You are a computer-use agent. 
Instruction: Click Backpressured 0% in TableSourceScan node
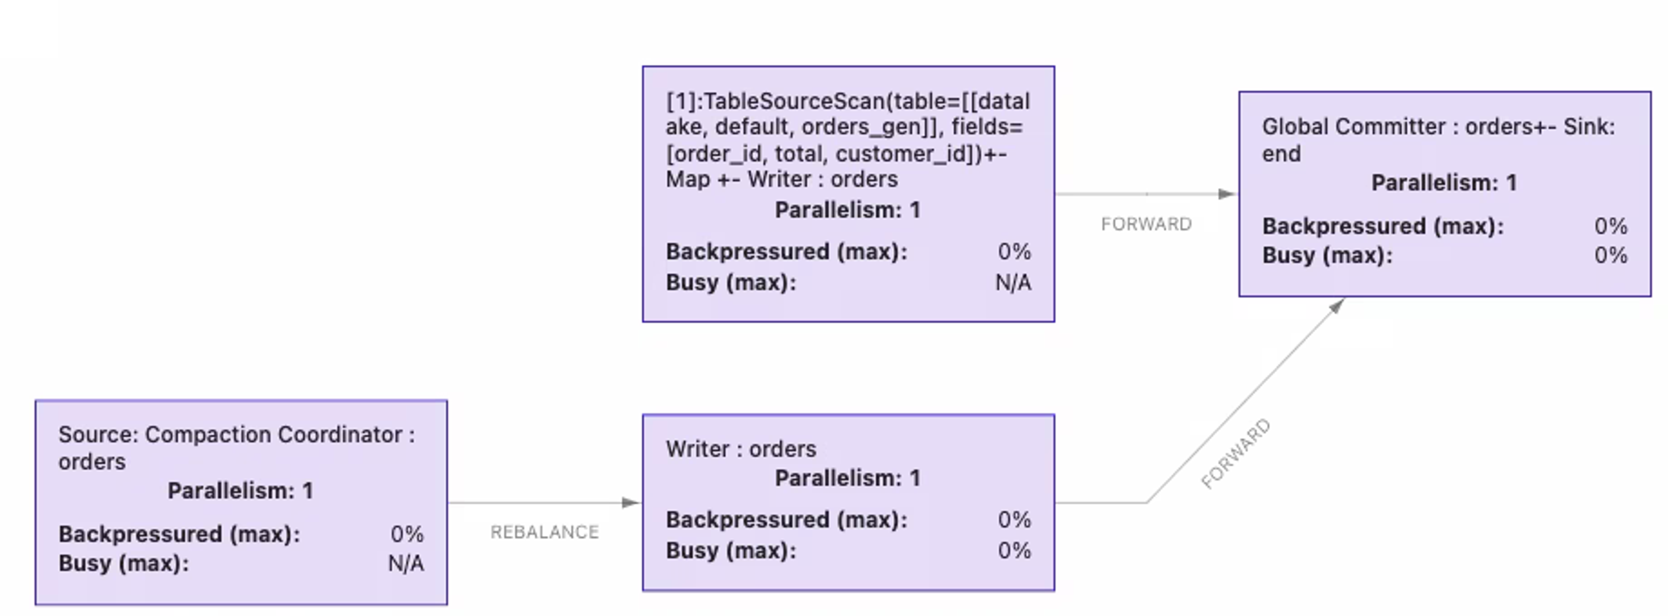pyautogui.click(x=1014, y=251)
